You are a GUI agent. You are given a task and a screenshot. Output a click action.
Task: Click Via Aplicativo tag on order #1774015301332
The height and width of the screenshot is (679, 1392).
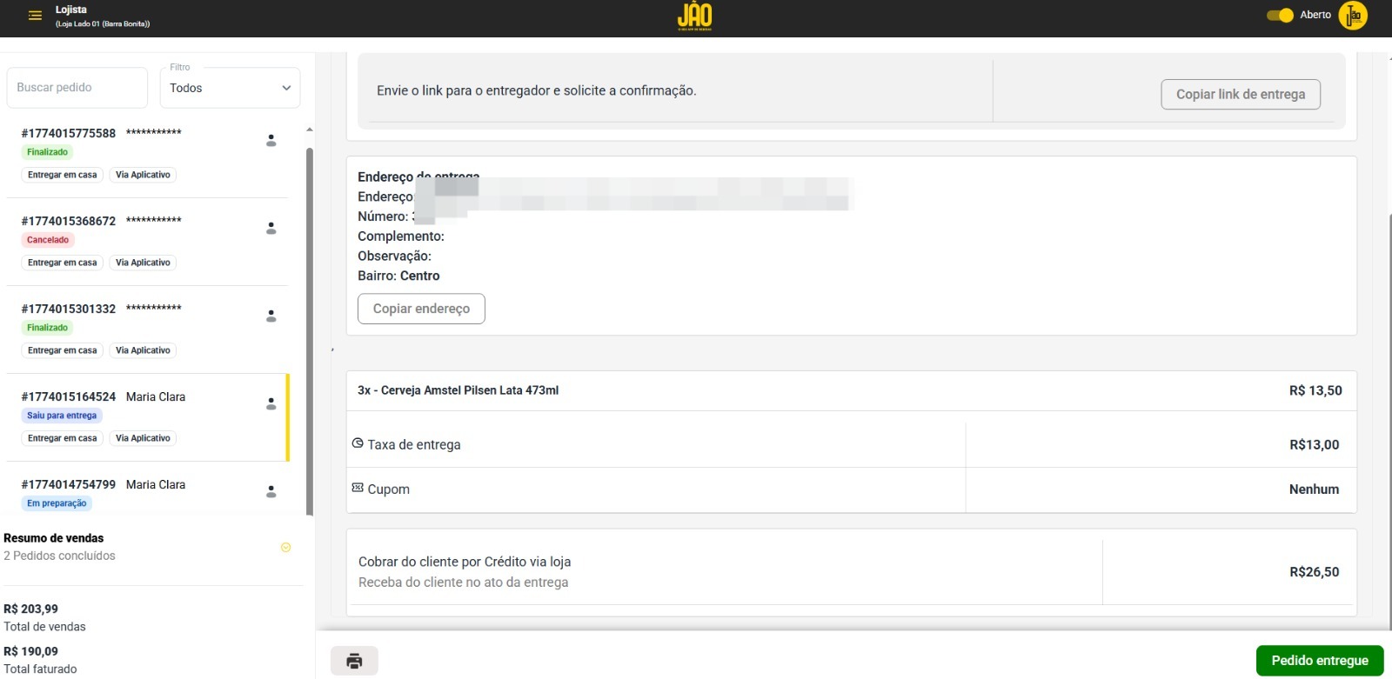pos(143,350)
